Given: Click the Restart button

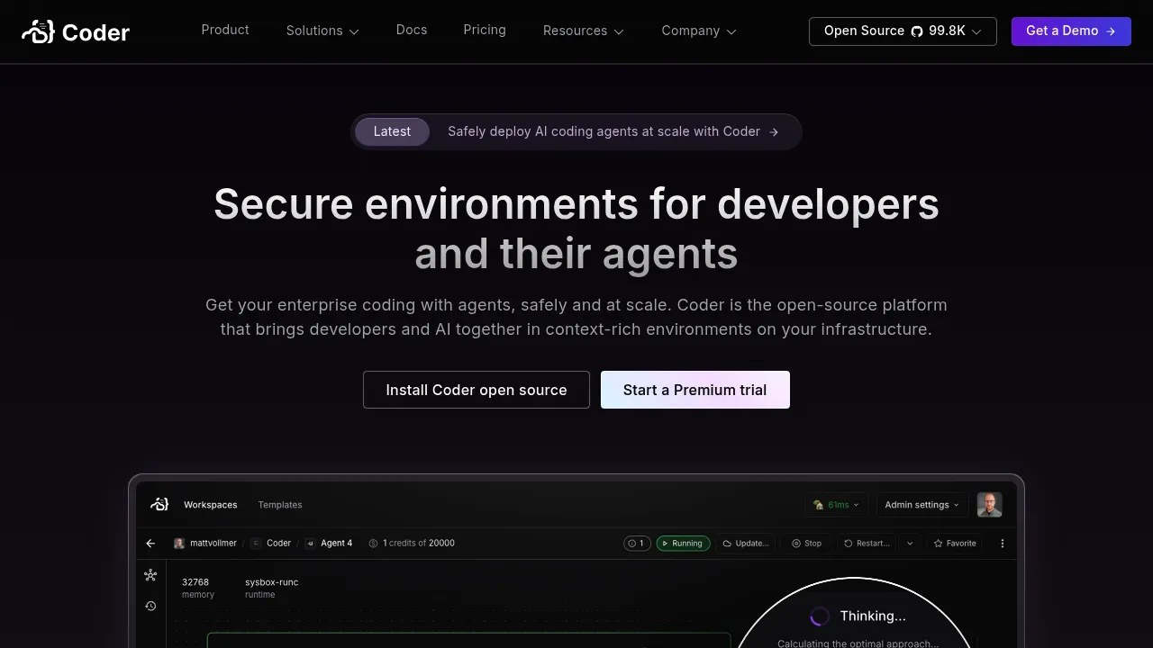Looking at the screenshot, I should click(867, 544).
